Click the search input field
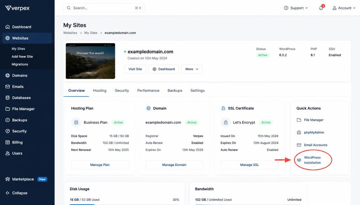 [x=104, y=8]
